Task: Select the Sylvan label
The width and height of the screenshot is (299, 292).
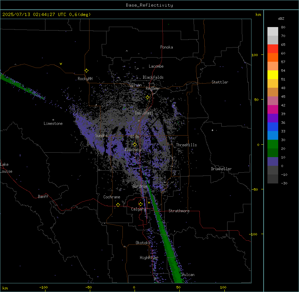Action: pos(135,85)
